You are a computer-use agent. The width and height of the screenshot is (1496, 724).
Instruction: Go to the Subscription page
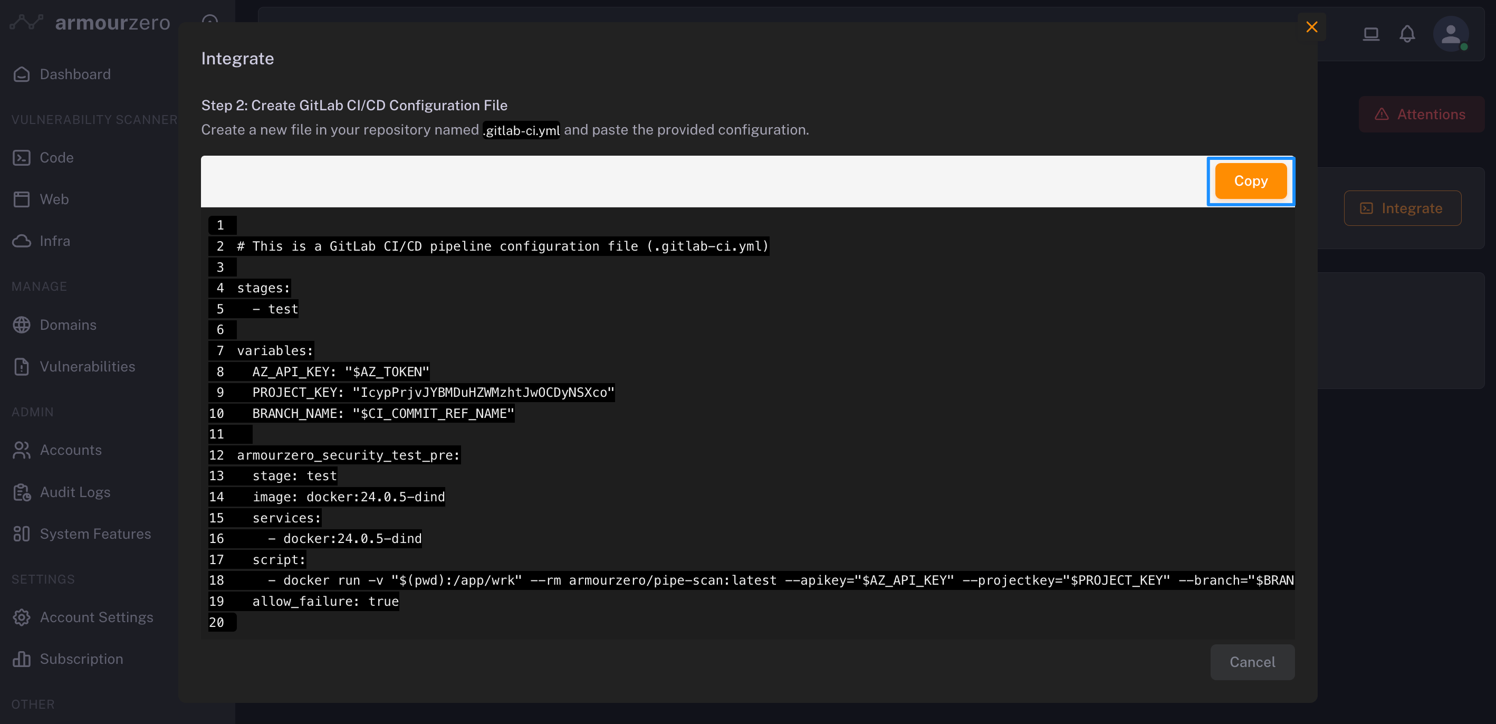pyautogui.click(x=81, y=659)
